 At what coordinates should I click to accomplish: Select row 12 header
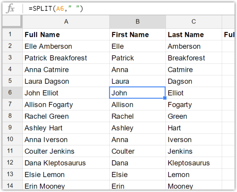pyautogui.click(x=10, y=163)
